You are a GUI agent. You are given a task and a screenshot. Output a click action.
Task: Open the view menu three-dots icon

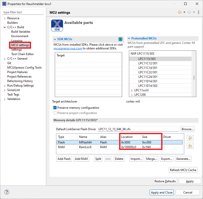(198, 12)
